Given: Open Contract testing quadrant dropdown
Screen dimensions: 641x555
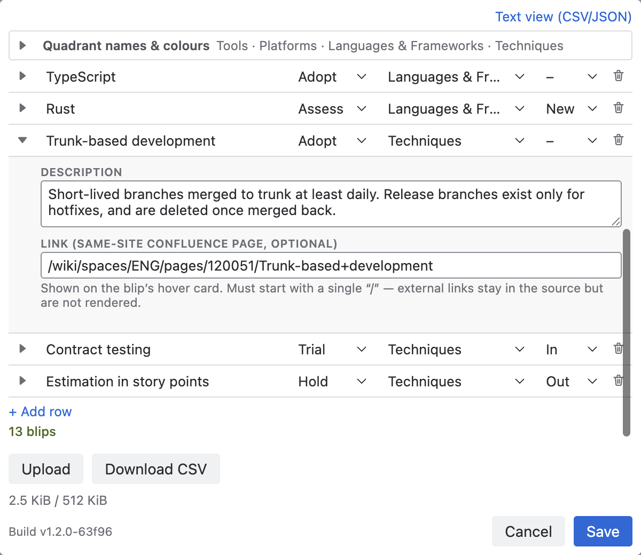Looking at the screenshot, I should coord(457,350).
